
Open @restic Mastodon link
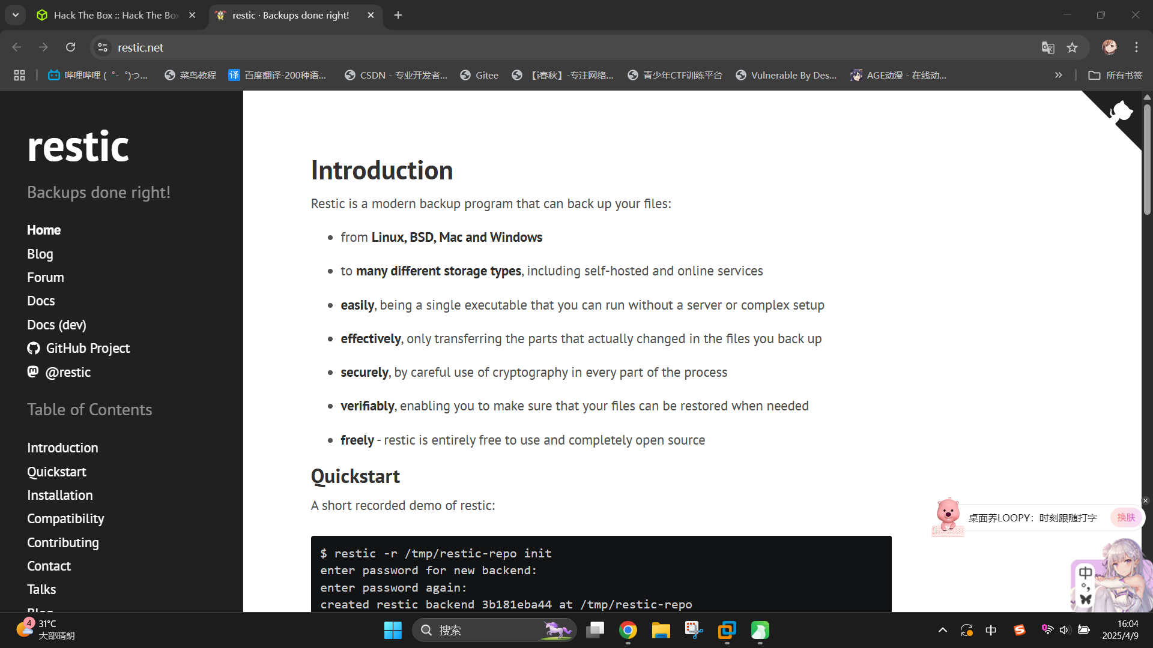pyautogui.click(x=59, y=372)
